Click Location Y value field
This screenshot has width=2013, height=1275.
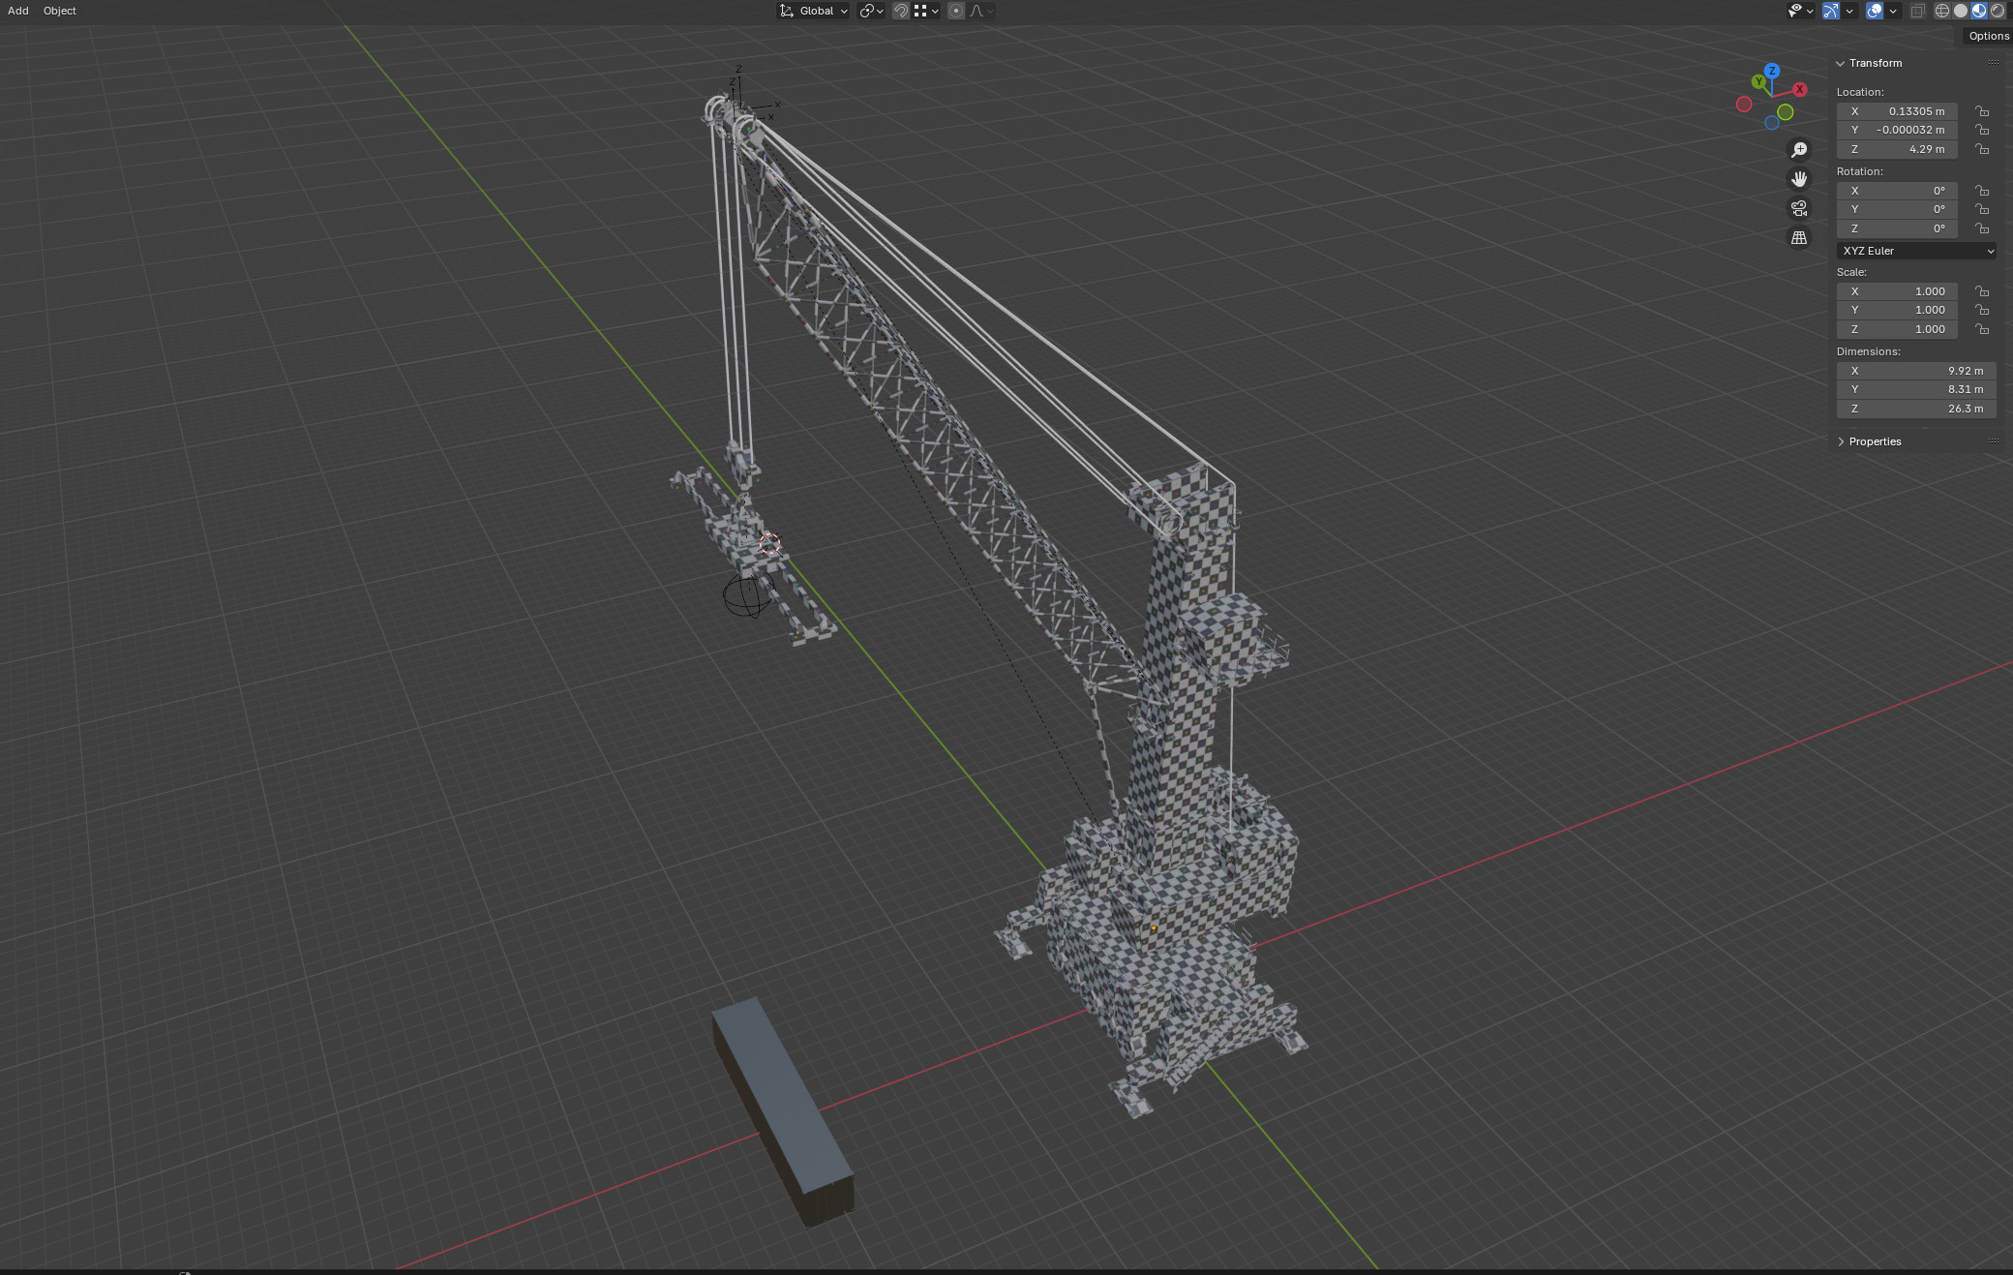[x=1897, y=130]
